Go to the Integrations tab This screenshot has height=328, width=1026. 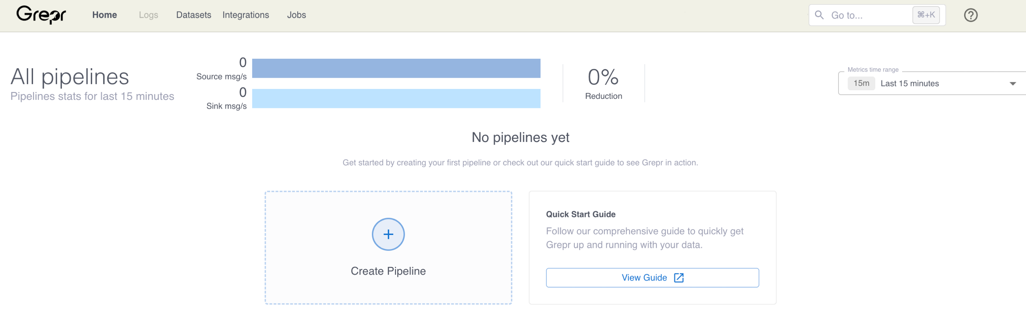[x=245, y=15]
